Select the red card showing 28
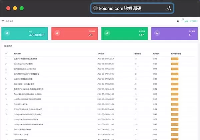 (75, 34)
